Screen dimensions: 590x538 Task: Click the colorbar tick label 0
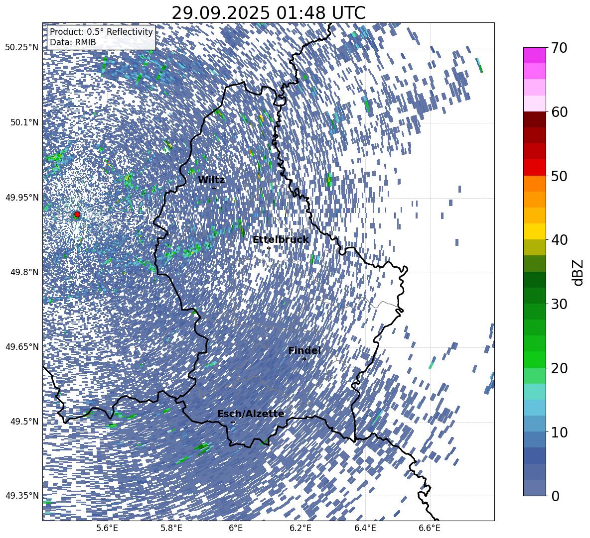[556, 496]
